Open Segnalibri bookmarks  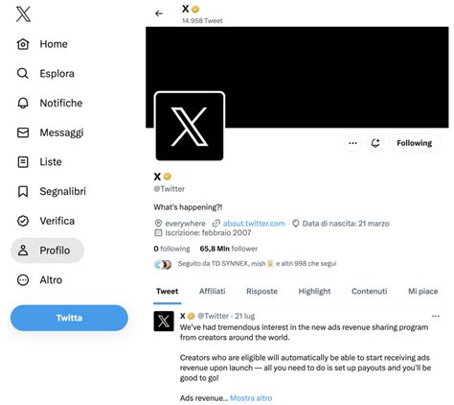tap(51, 191)
